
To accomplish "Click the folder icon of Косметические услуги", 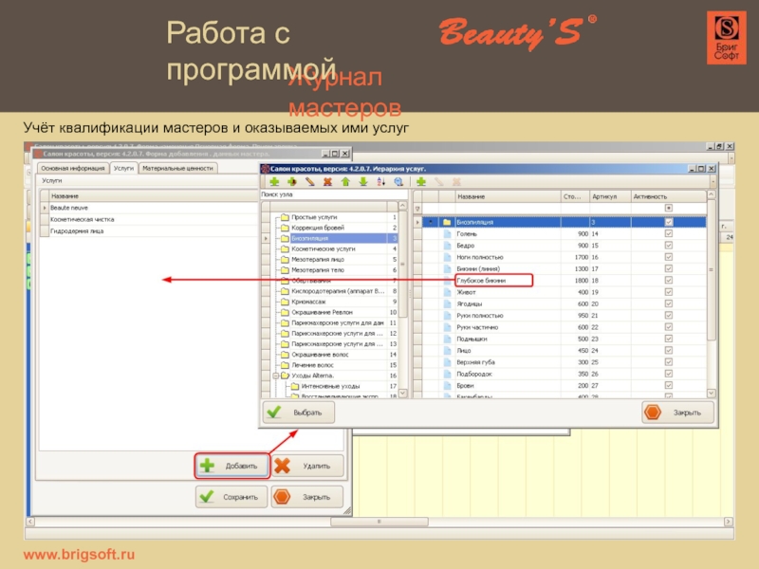I will point(285,248).
